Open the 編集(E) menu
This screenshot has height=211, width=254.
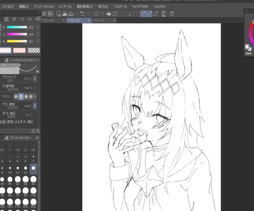click(24, 7)
